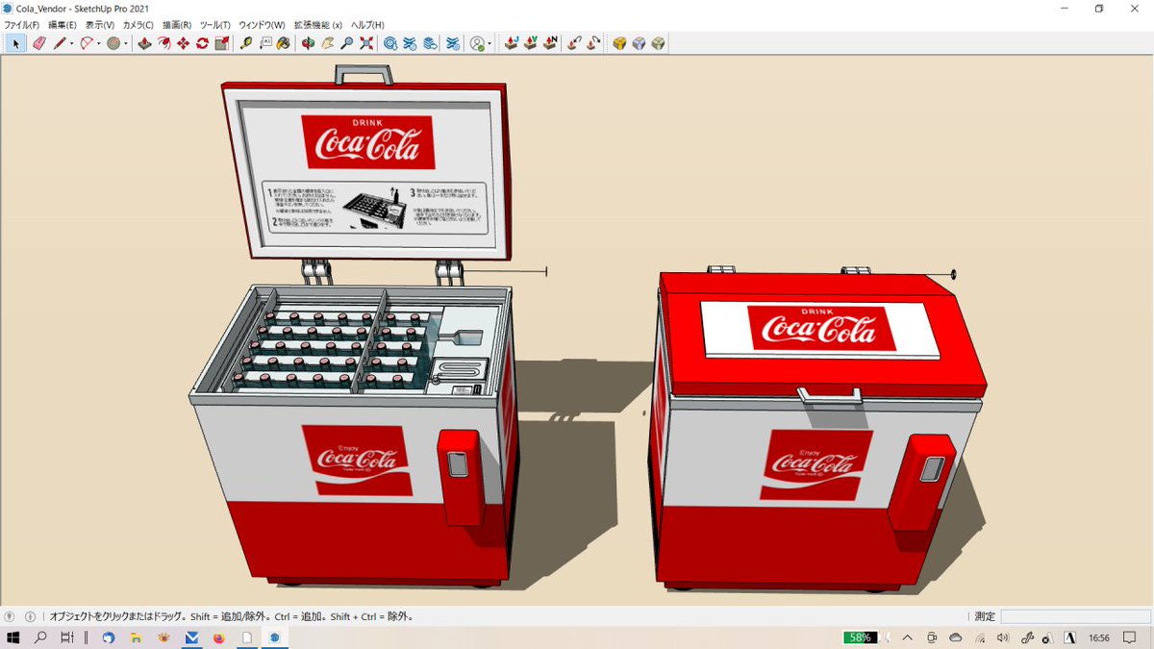Open Windows taskbar search
This screenshot has height=649, width=1154.
[x=41, y=637]
